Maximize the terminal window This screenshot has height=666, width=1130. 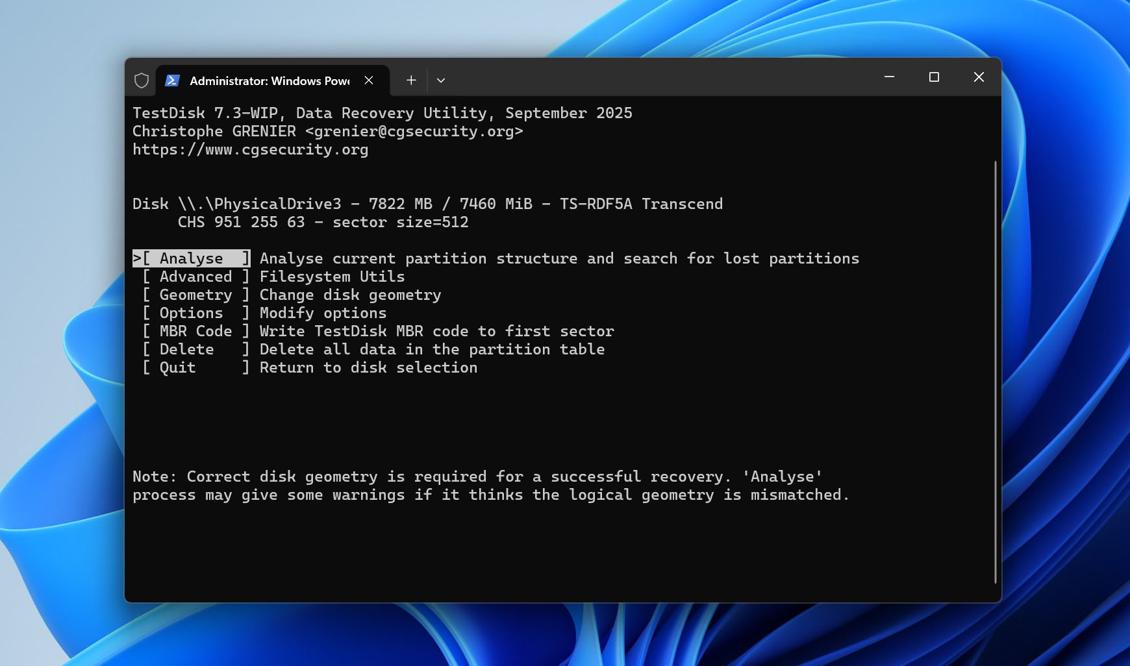pos(934,77)
